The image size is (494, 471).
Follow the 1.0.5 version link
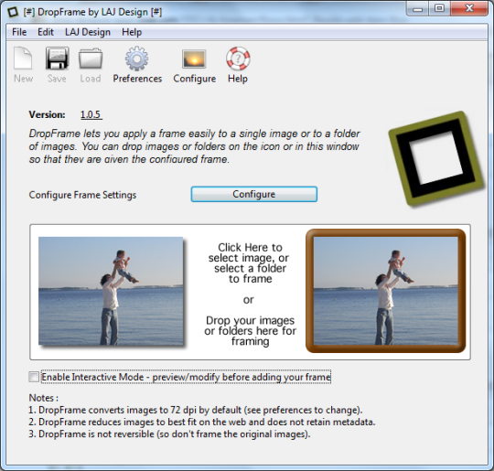pos(91,114)
